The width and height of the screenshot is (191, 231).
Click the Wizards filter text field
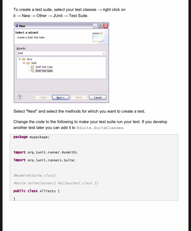(x=61, y=53)
